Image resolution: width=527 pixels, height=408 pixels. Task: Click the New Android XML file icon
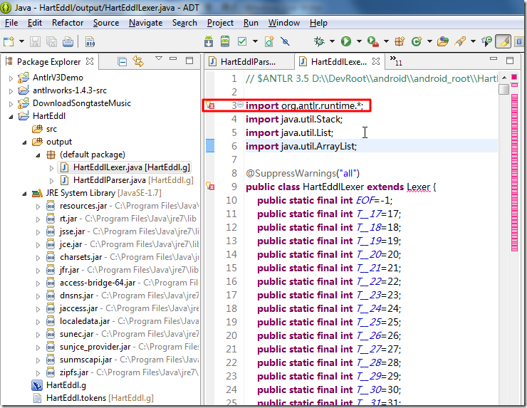269,42
